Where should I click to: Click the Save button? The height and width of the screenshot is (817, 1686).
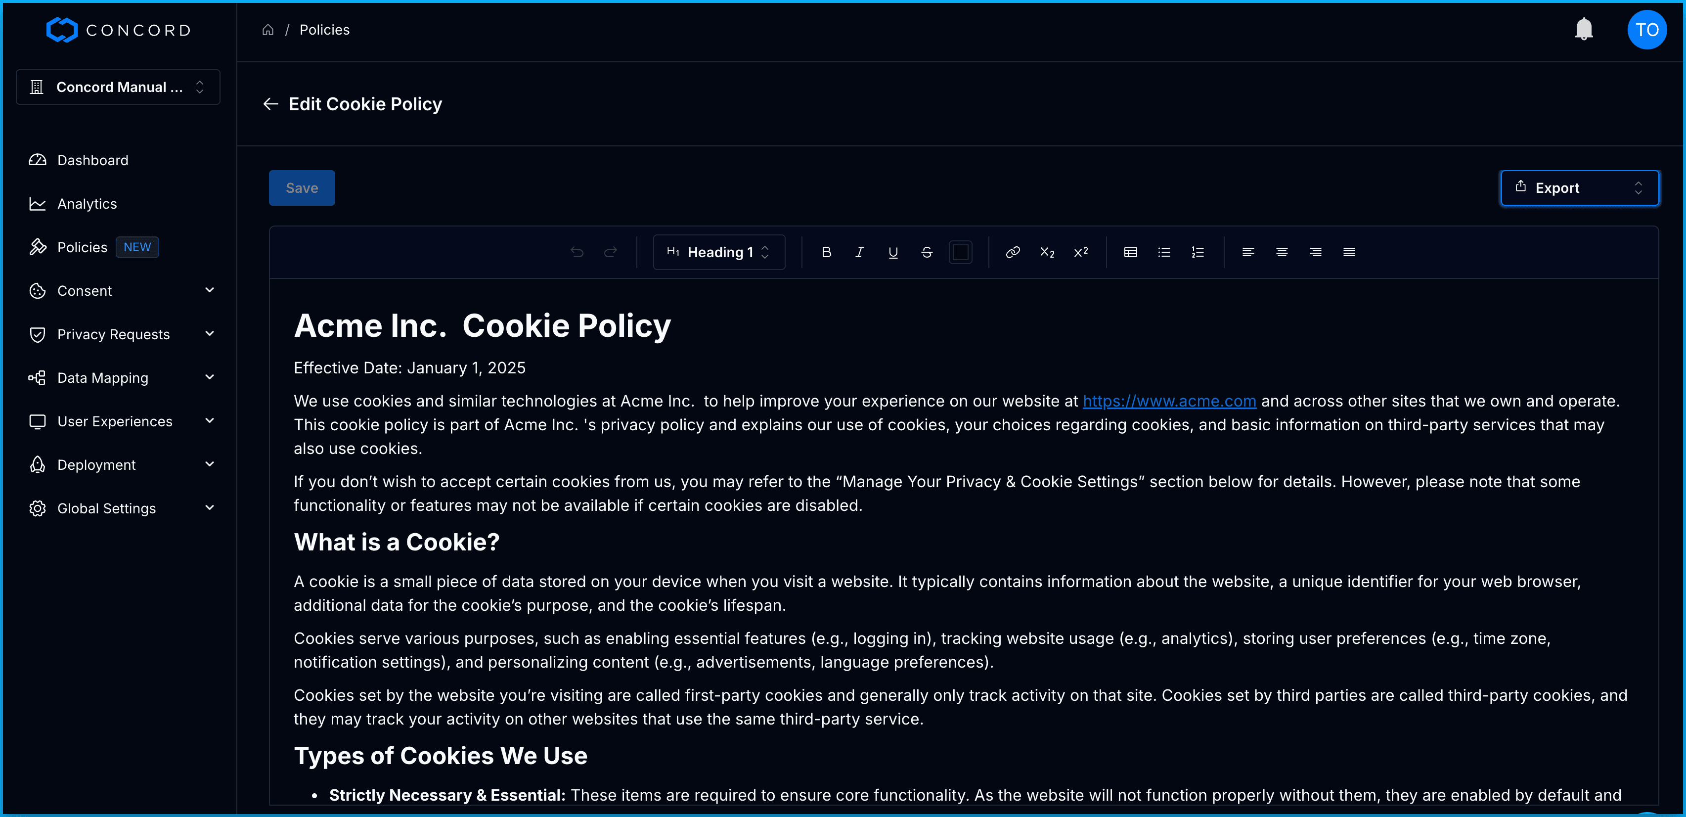[302, 188]
